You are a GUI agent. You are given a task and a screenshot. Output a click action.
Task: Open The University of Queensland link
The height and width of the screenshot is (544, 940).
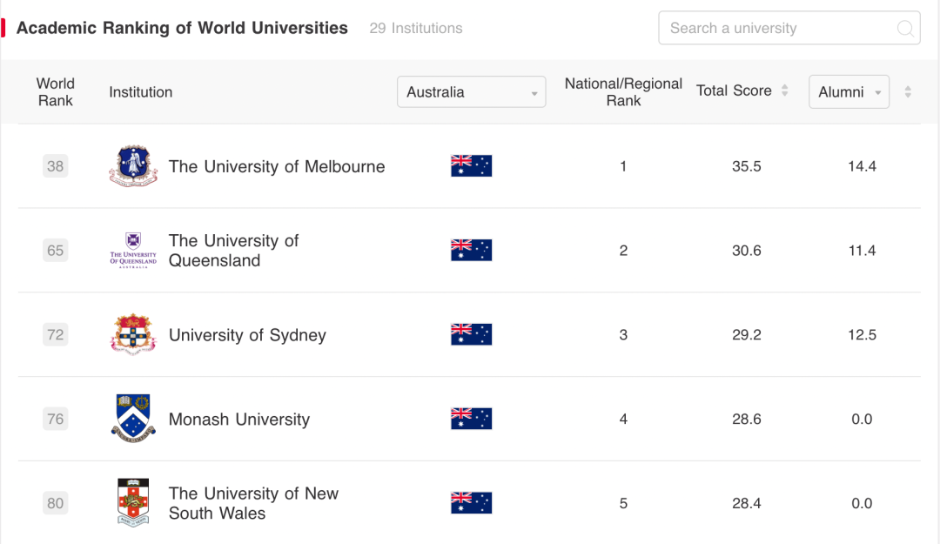233,251
